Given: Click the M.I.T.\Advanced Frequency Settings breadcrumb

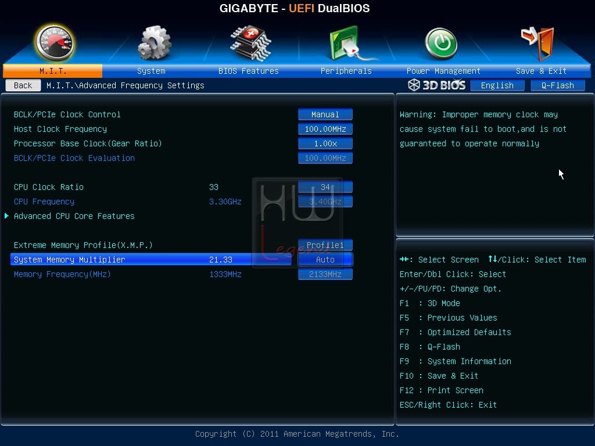Looking at the screenshot, I should click(126, 85).
